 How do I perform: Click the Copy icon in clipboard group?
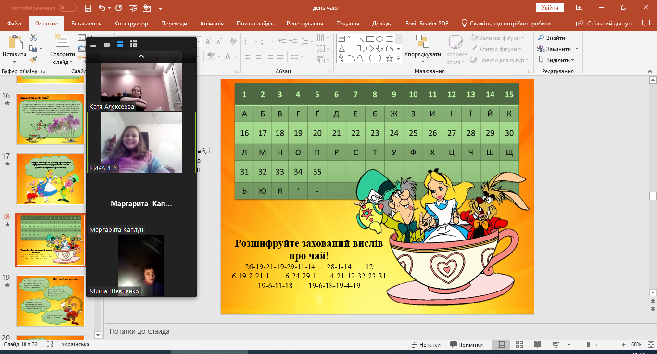tap(33, 49)
